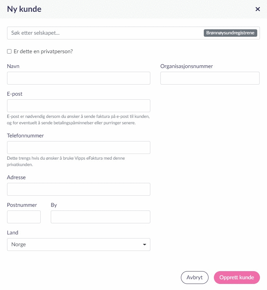The image size is (267, 290).
Task: Click the Telefonnummer input box
Action: coord(78,148)
